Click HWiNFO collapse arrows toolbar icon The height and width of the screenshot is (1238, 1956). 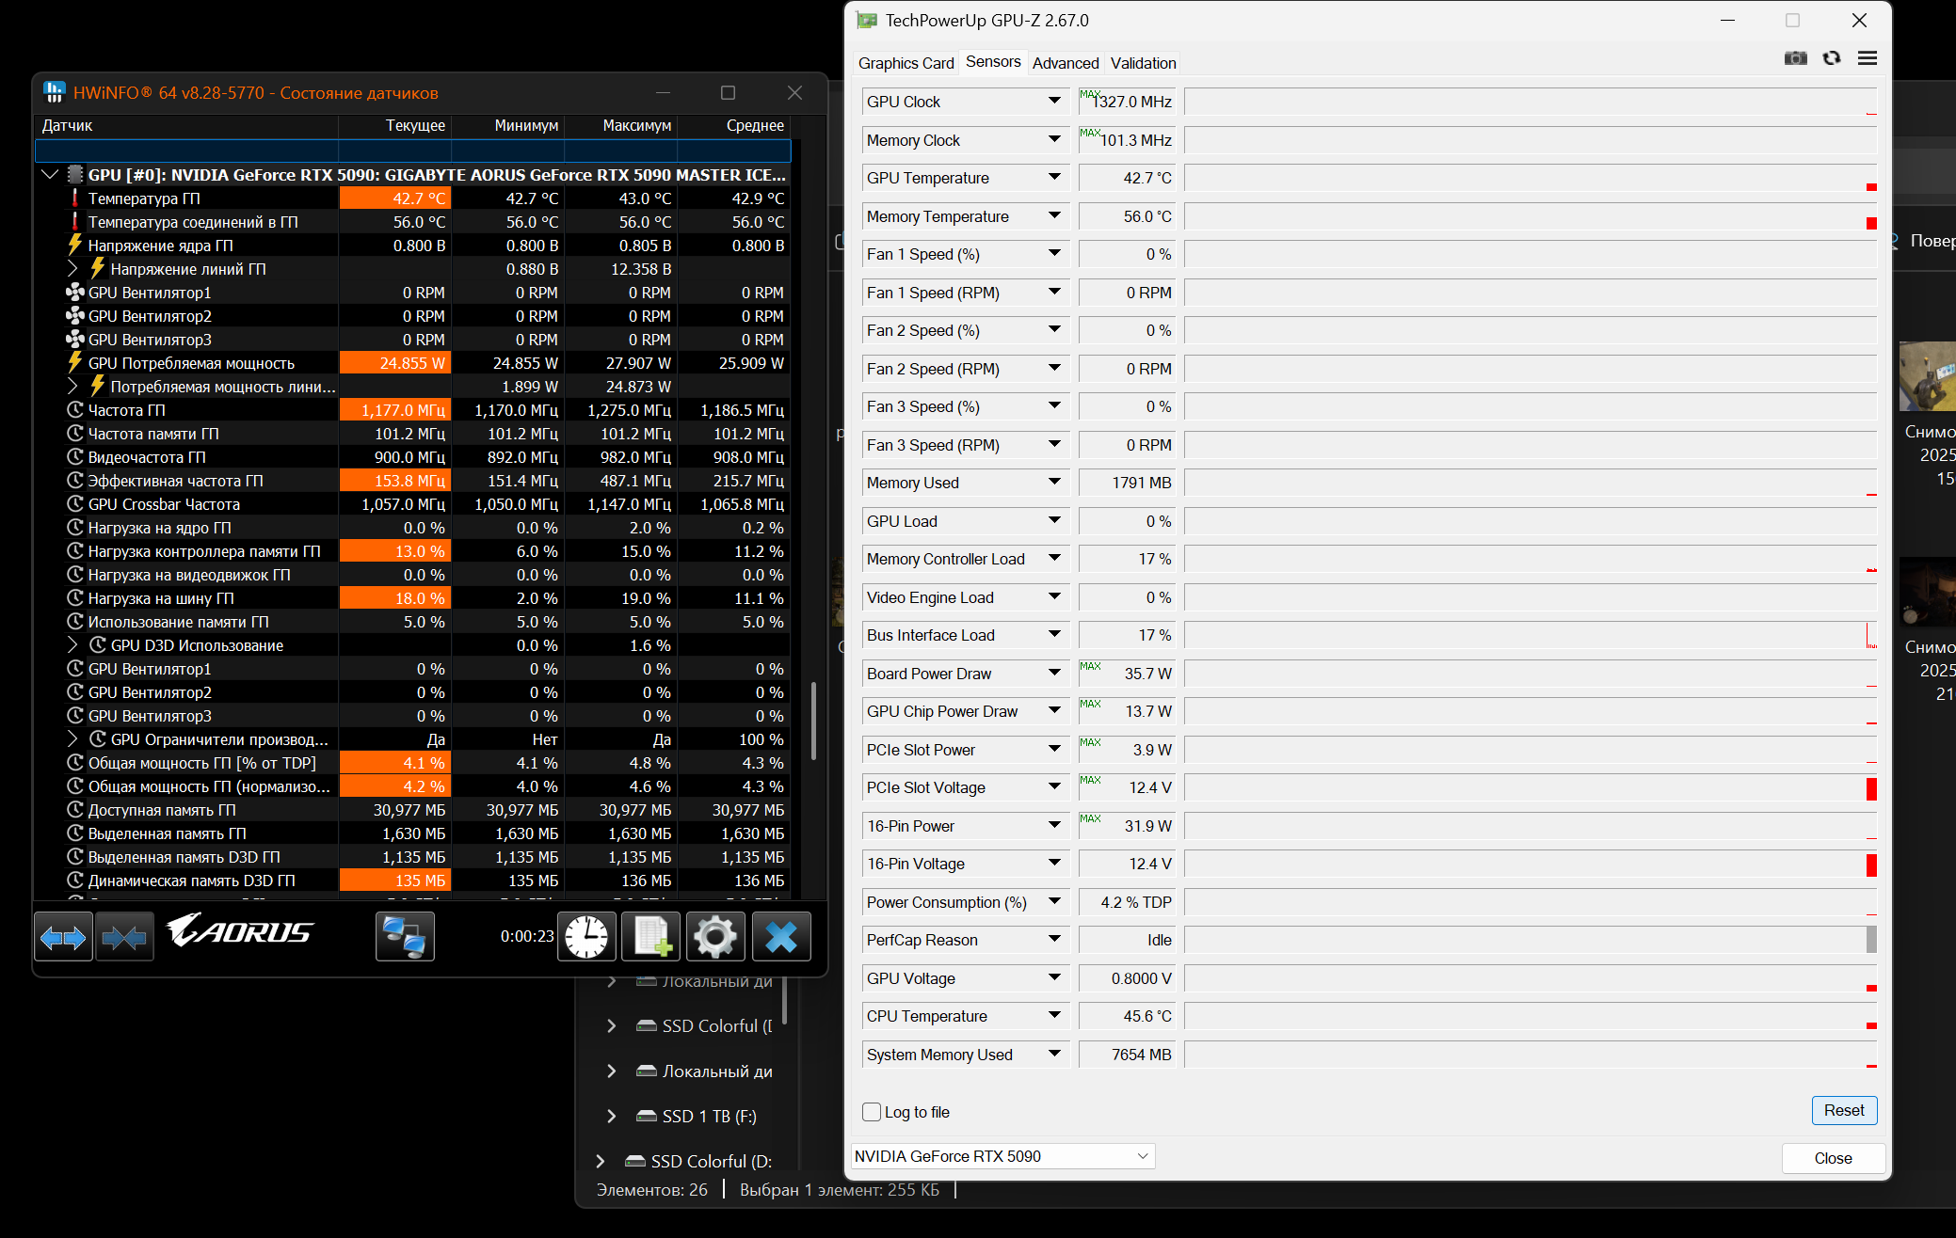click(x=124, y=937)
